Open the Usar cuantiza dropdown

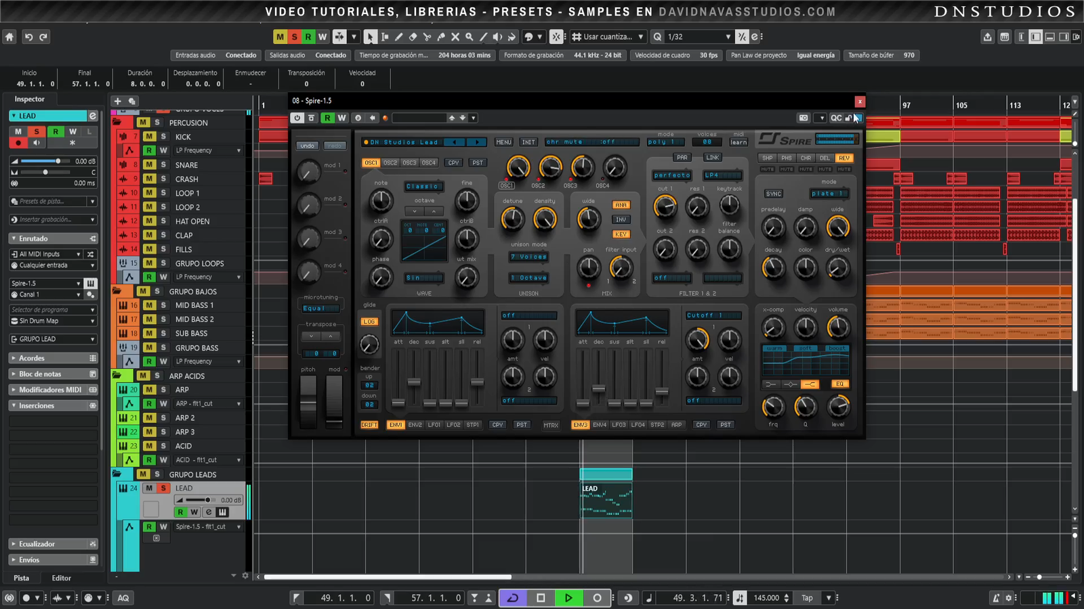[608, 37]
